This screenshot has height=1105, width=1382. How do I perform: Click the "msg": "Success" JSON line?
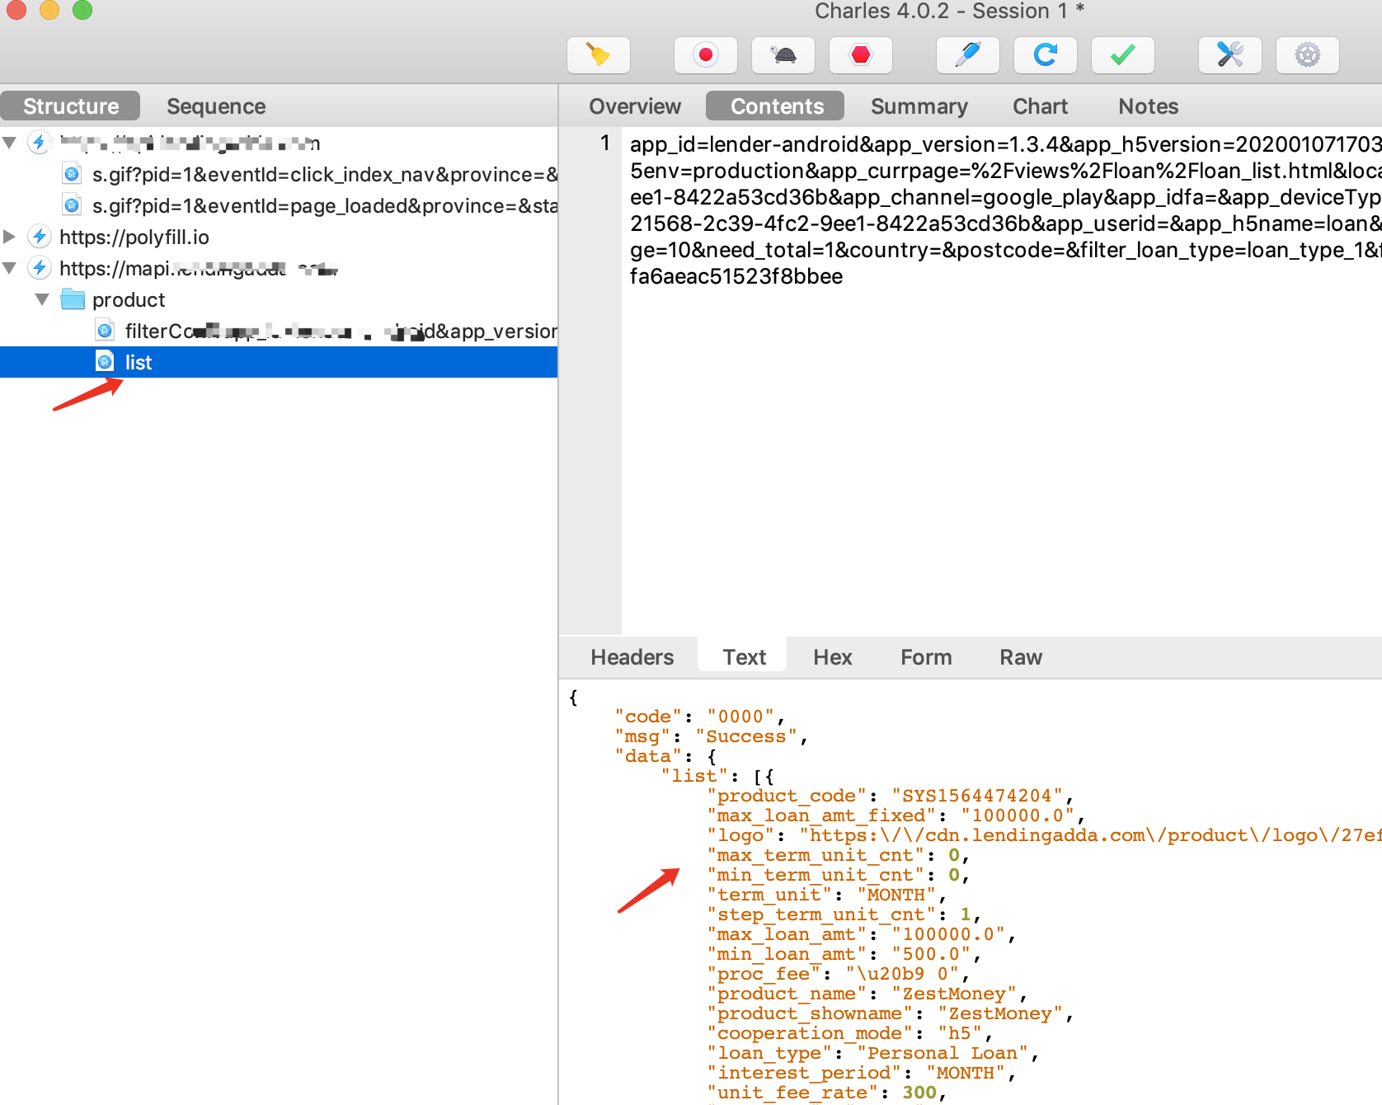(711, 736)
